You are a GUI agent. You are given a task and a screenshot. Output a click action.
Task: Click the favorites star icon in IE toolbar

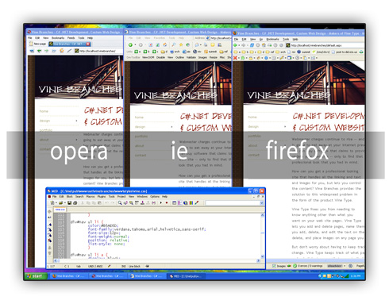click(181, 45)
